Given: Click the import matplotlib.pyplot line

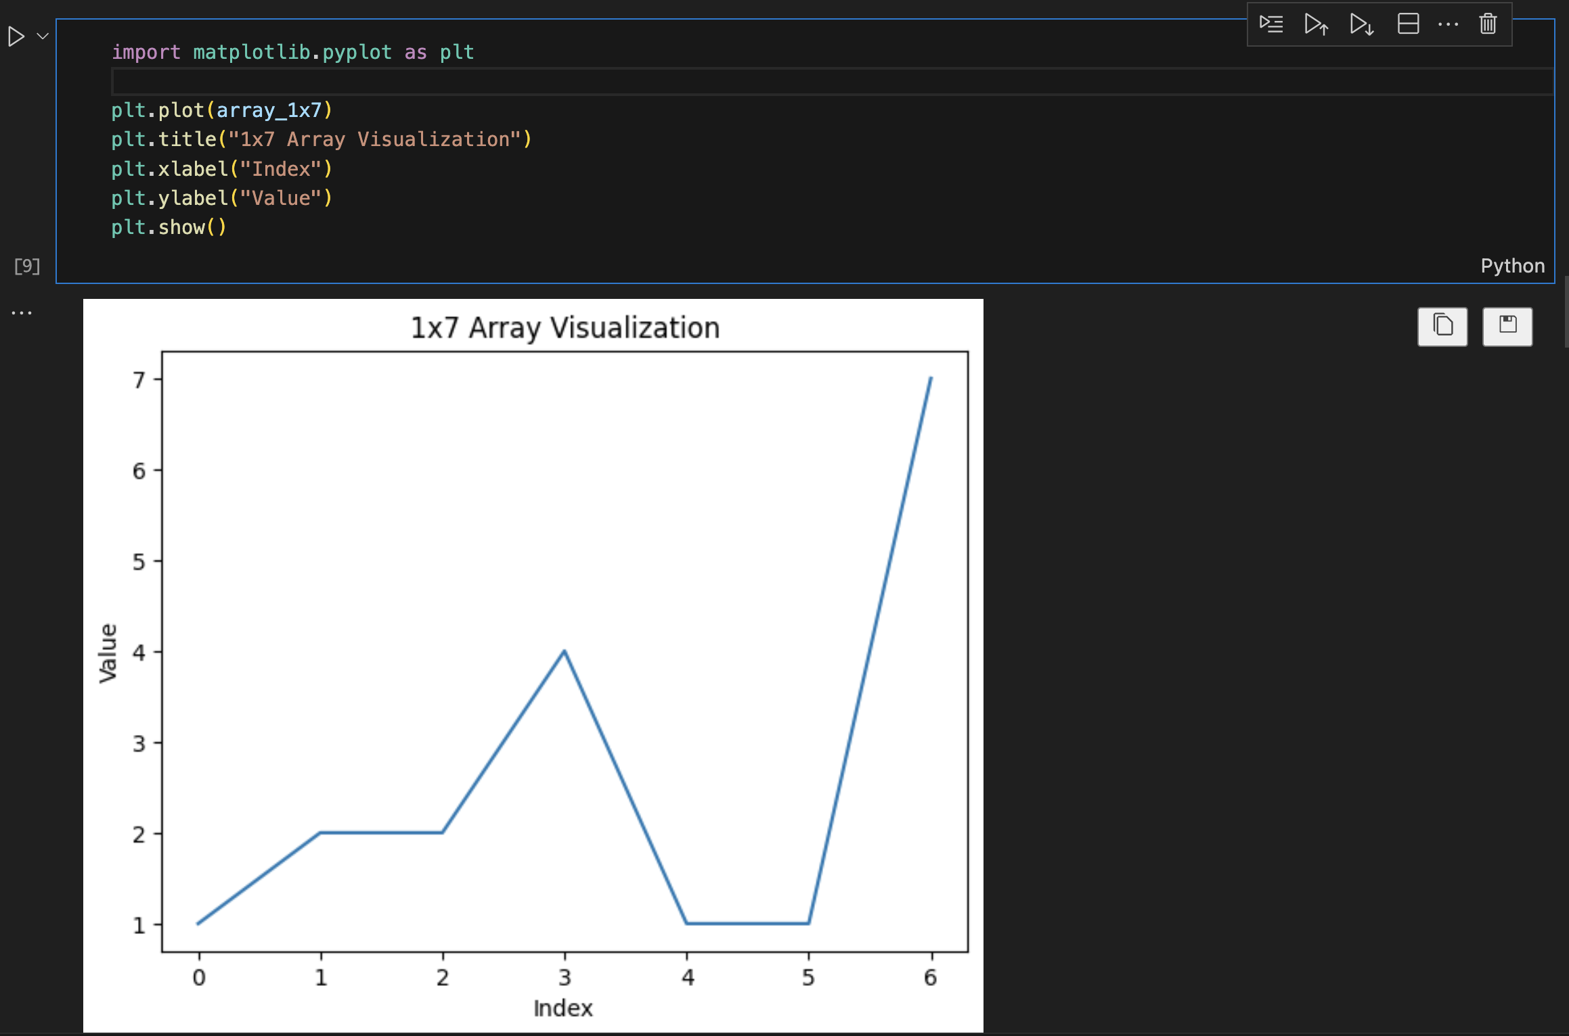Looking at the screenshot, I should coord(292,53).
